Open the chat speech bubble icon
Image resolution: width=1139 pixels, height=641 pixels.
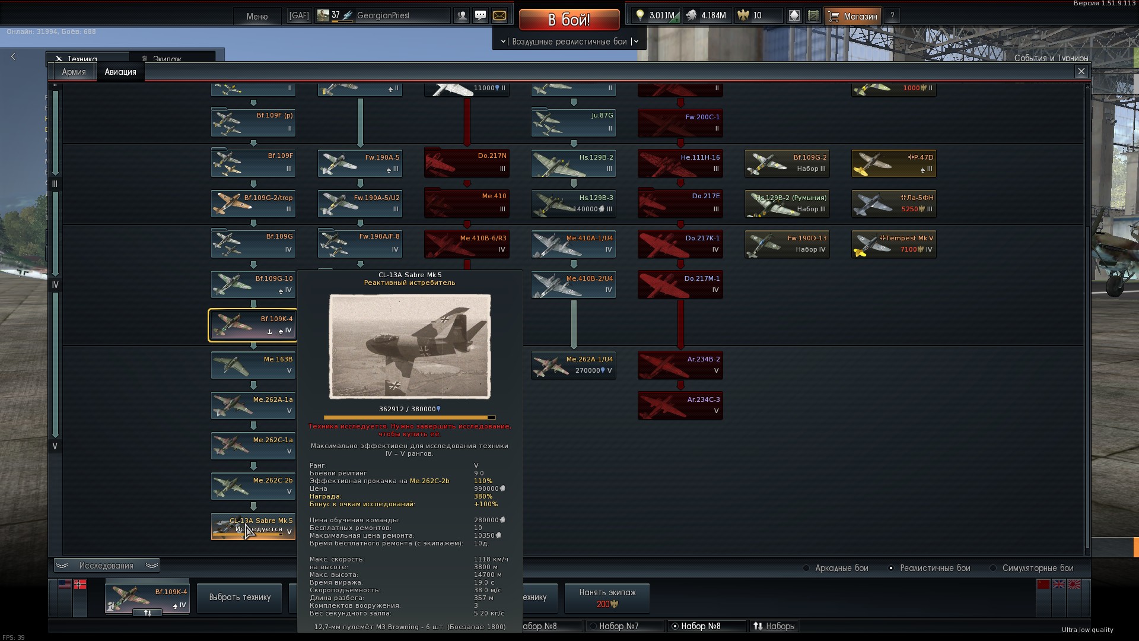pyautogui.click(x=481, y=16)
